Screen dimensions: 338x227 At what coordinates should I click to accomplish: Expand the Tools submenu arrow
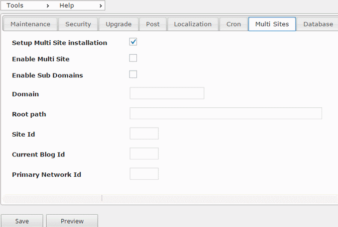pos(48,6)
